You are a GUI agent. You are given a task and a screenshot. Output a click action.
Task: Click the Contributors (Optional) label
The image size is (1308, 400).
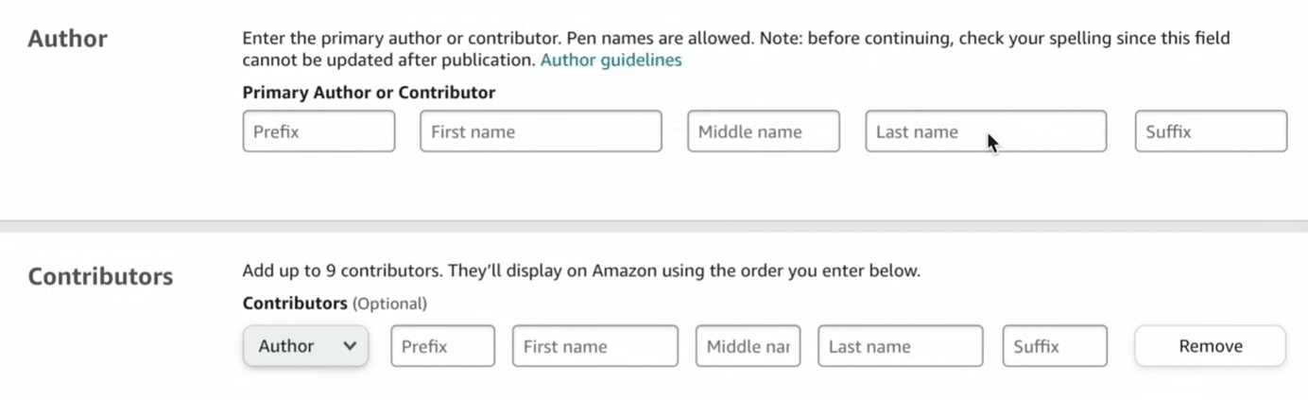coord(335,304)
